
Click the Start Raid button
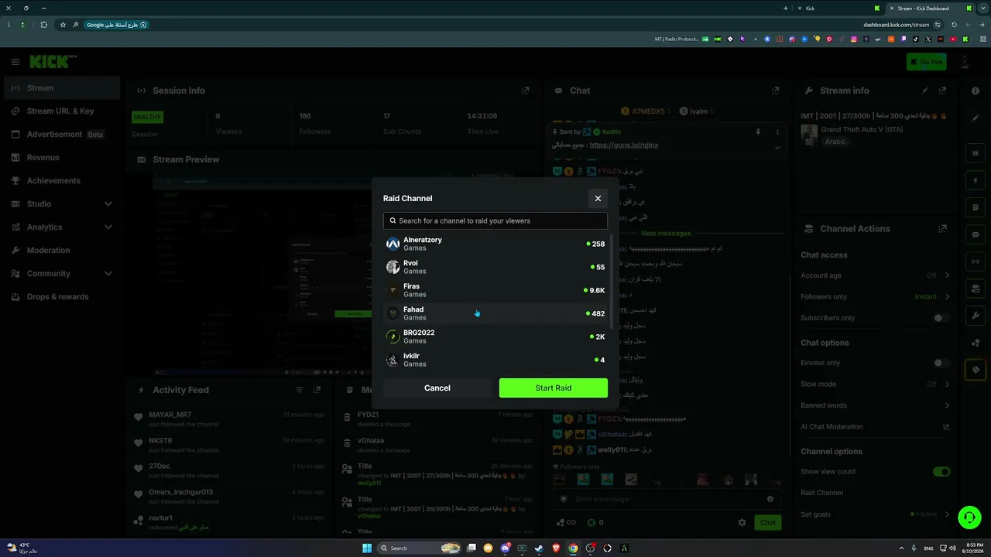554,388
